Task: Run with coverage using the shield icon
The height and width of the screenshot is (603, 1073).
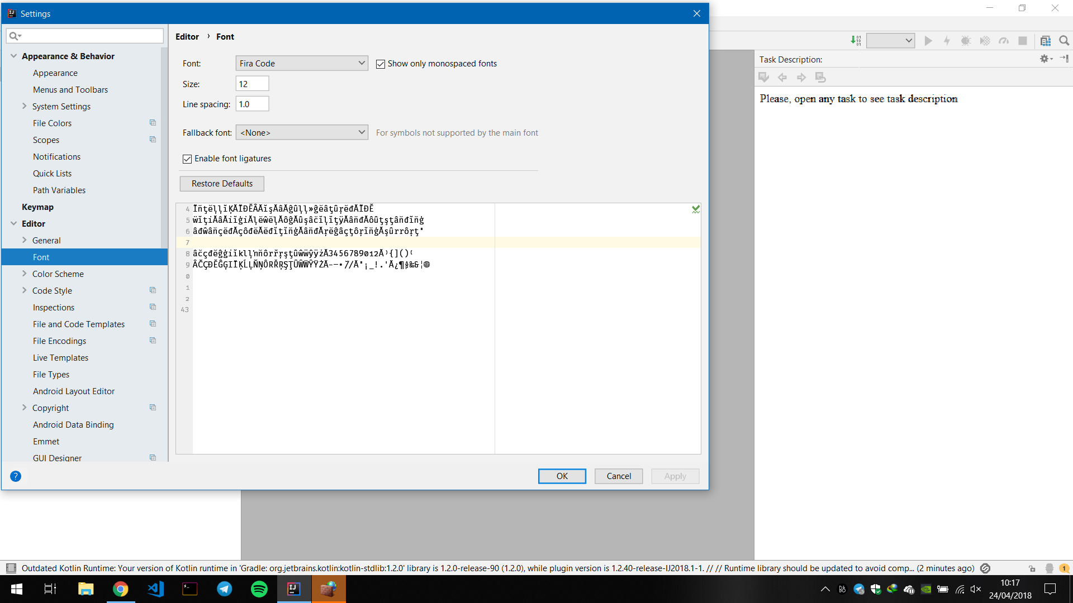Action: point(984,40)
